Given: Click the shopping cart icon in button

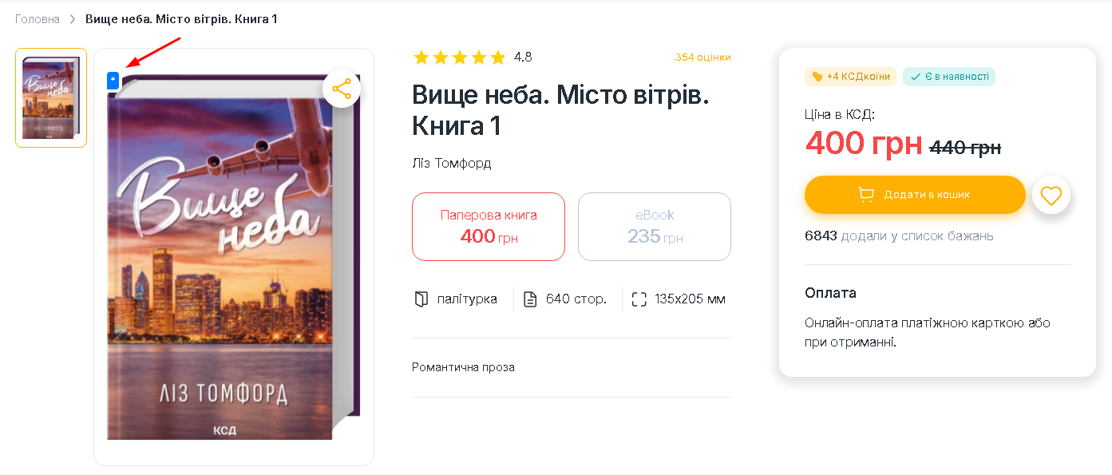Looking at the screenshot, I should point(866,195).
